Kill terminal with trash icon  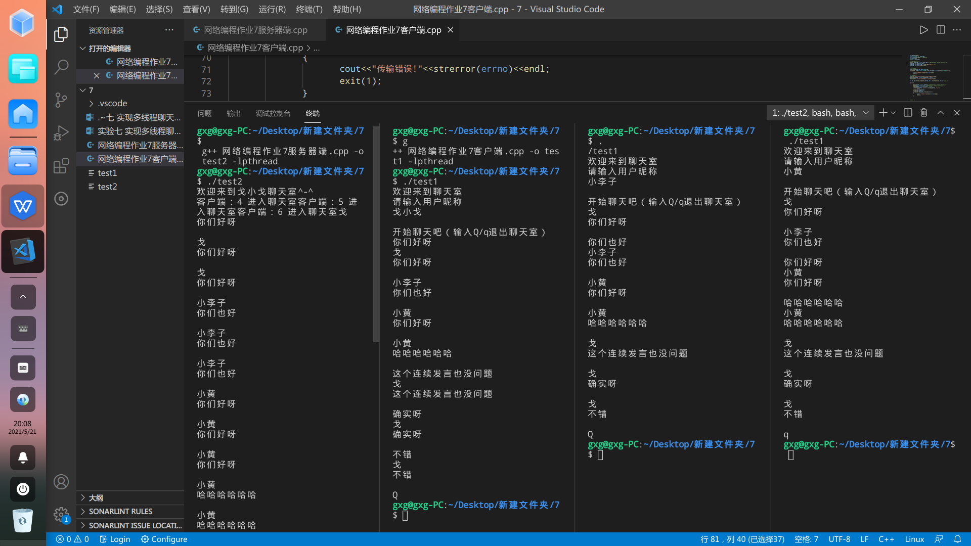pos(924,113)
